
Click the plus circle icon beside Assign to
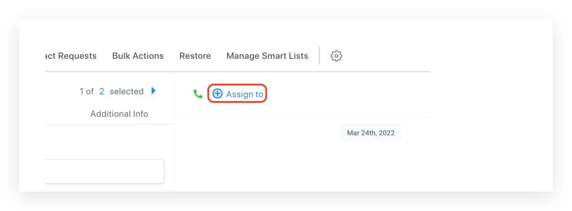point(217,94)
